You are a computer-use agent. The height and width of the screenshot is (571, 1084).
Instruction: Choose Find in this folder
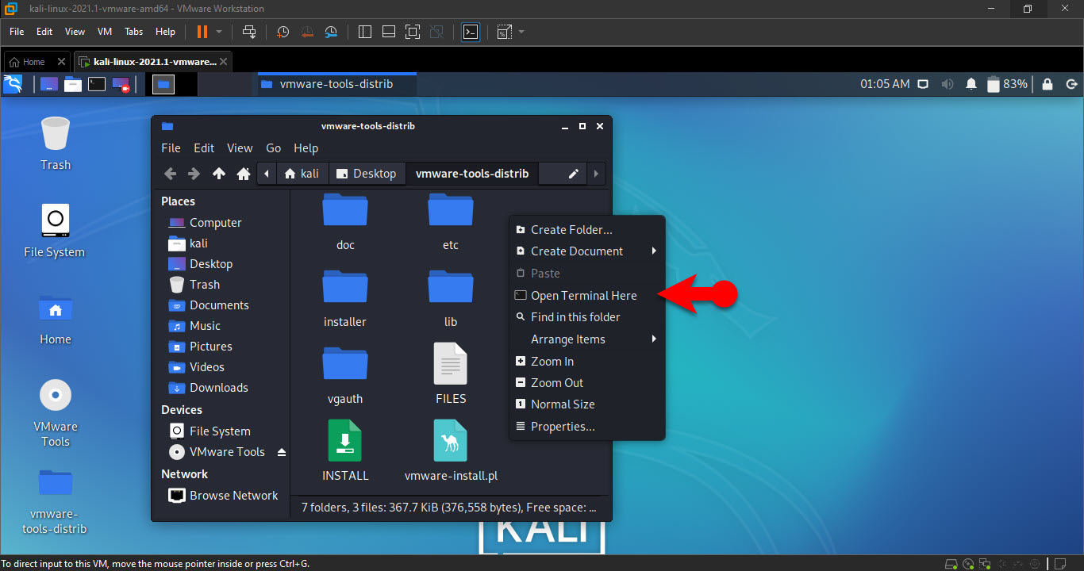[x=586, y=317]
